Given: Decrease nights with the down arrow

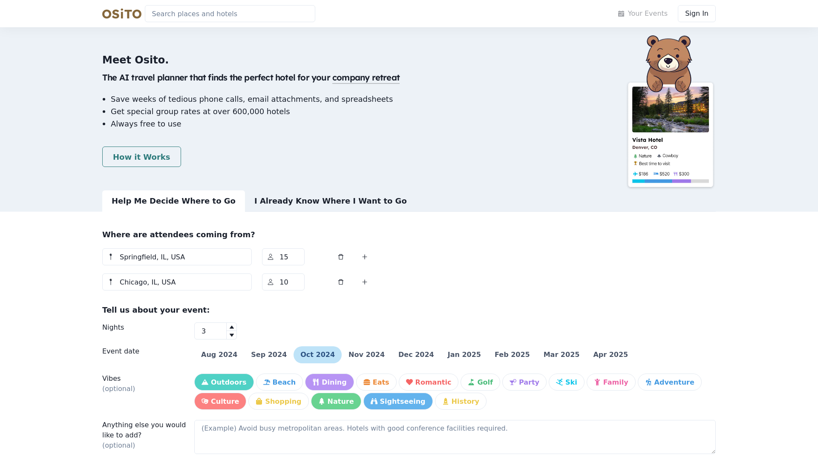Looking at the screenshot, I should (231, 335).
